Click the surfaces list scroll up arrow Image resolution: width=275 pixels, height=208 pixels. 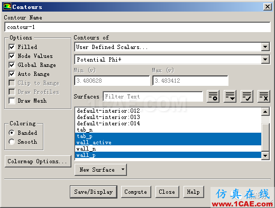pos(265,112)
